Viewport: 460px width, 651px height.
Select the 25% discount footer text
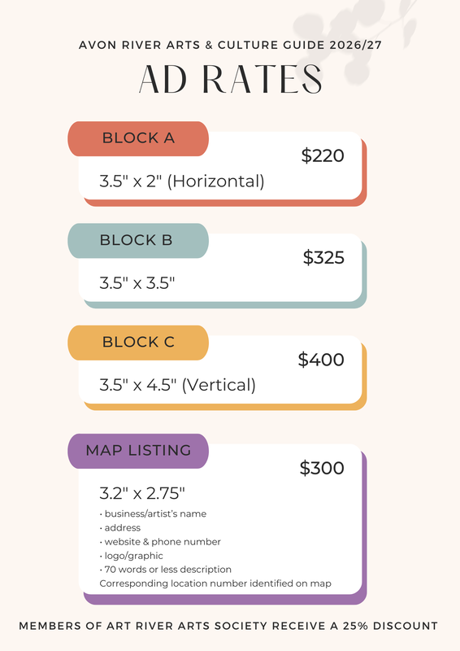228,626
